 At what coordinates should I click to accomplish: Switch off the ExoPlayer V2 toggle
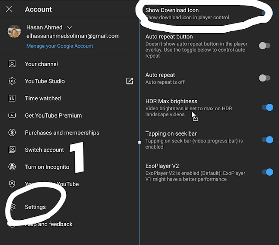(x=267, y=172)
